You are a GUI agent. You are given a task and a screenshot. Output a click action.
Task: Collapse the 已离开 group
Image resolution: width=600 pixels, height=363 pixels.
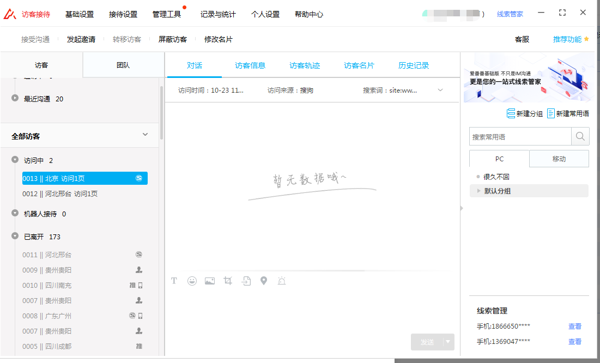tap(15, 236)
